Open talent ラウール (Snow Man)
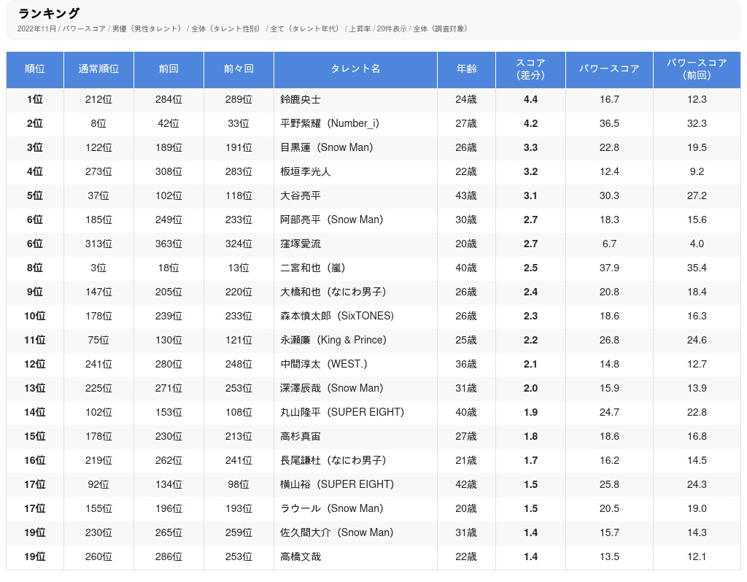The height and width of the screenshot is (582, 747). (x=331, y=509)
